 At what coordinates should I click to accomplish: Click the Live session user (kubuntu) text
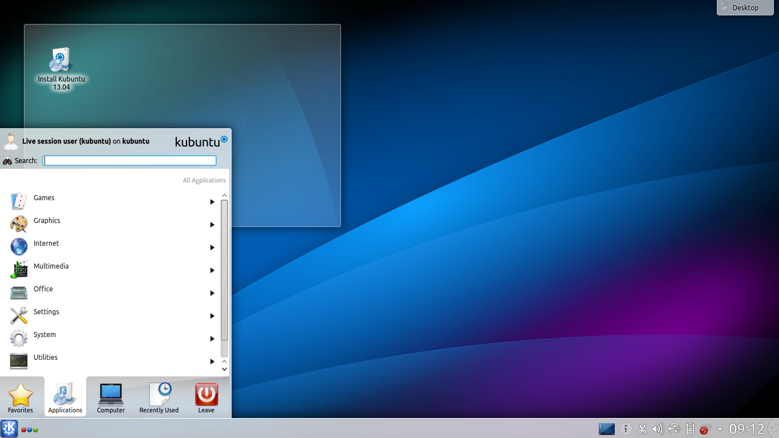click(66, 141)
